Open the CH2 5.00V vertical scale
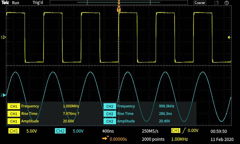Screen dimensions: 240x144 tap(78, 131)
